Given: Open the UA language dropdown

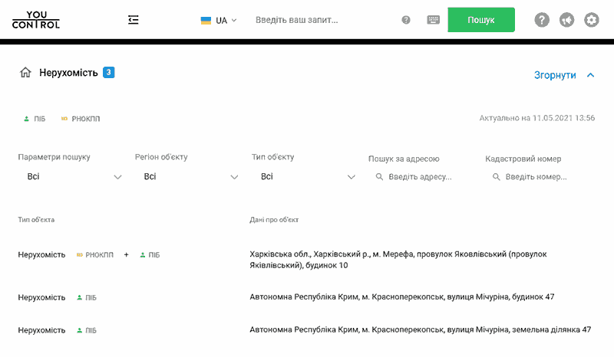Looking at the screenshot, I should 219,21.
